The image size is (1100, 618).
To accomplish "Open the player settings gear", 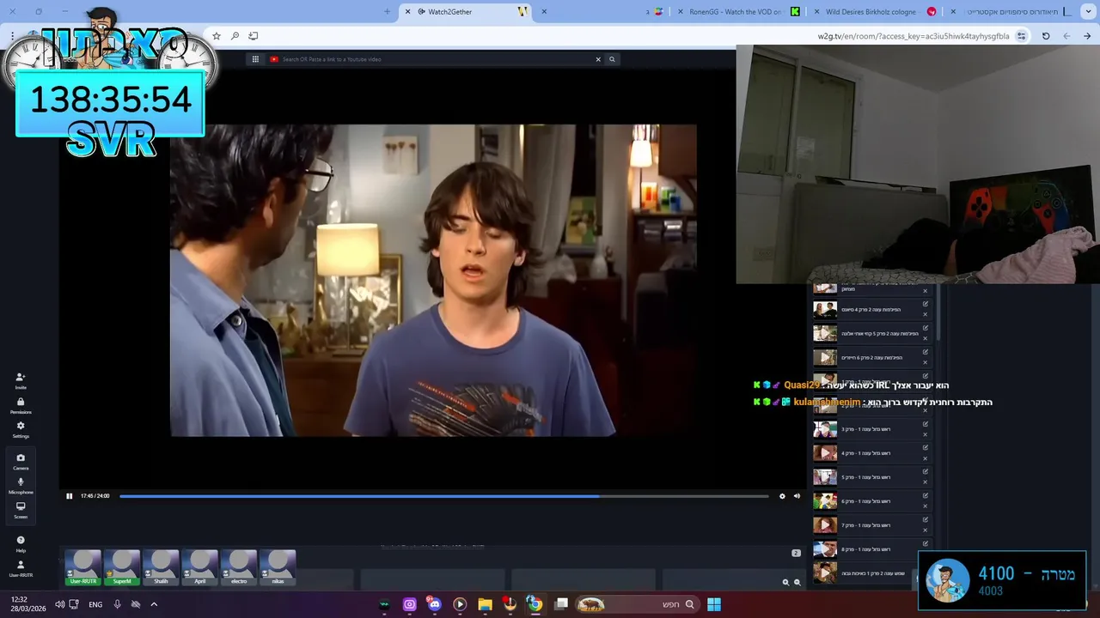I will coord(782,496).
